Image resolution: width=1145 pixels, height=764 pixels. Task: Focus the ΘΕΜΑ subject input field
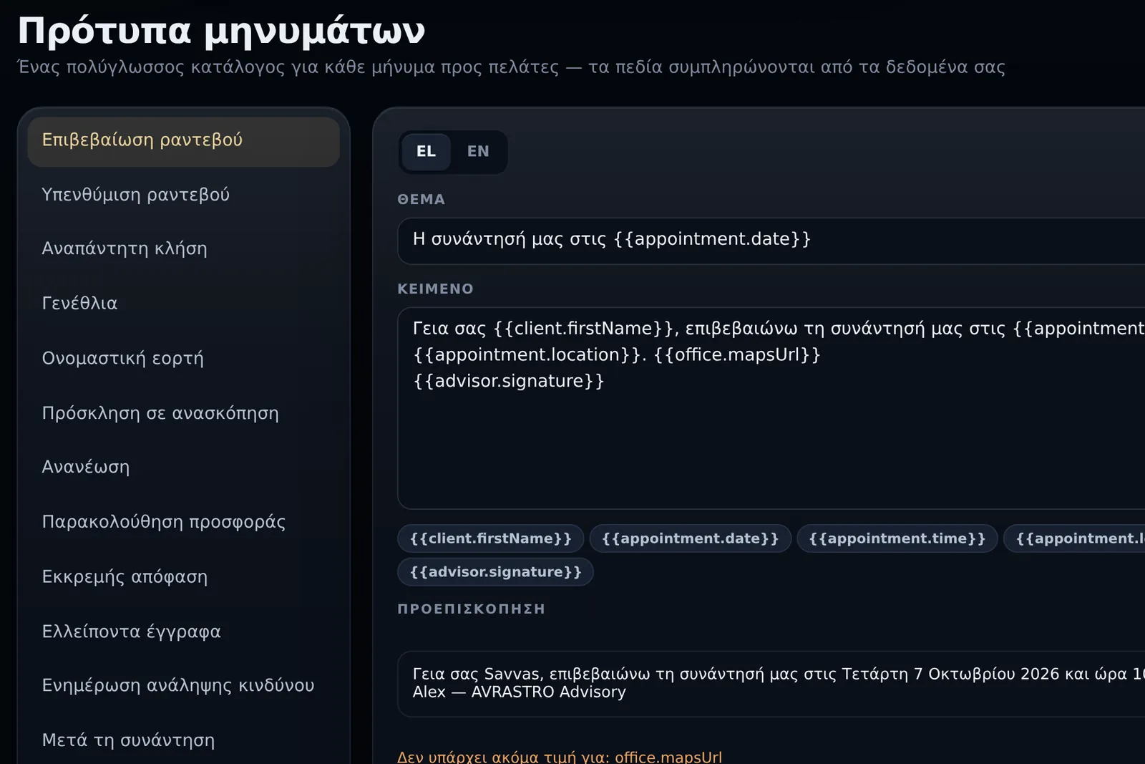(771, 241)
